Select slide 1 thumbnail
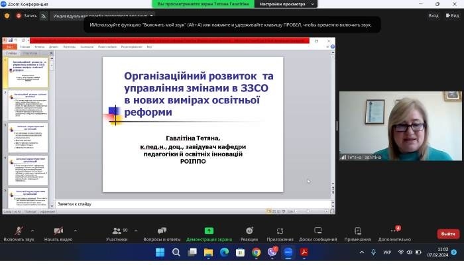This screenshot has height=265, width=464. pos(28,73)
